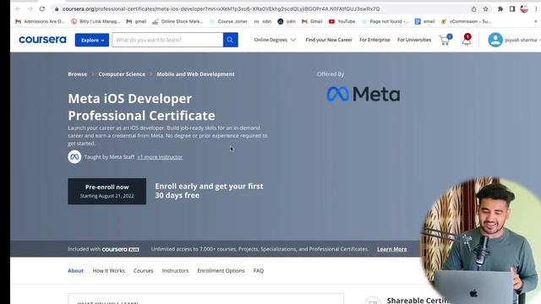This screenshot has height=304, width=541.
Task: Open Find your New Career
Action: click(x=329, y=40)
